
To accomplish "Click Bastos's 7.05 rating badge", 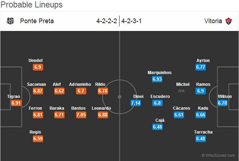I will pos(81,115).
